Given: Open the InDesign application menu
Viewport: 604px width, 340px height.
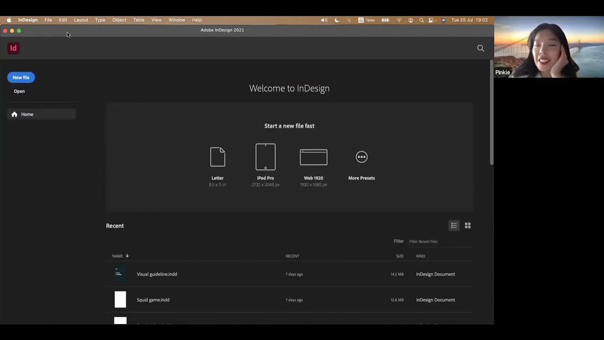Looking at the screenshot, I should (28, 20).
